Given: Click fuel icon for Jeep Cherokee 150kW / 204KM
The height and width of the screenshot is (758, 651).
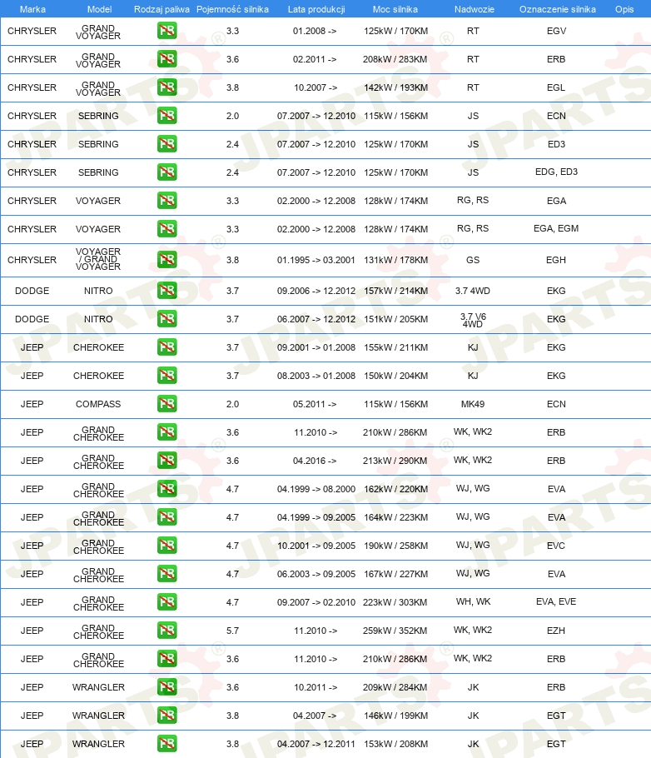Looking at the screenshot, I should pos(166,376).
